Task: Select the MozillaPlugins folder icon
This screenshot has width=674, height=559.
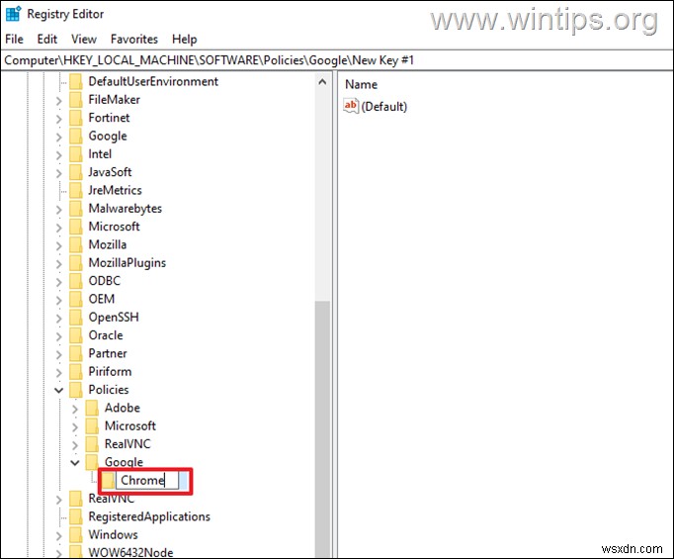Action: click(76, 262)
